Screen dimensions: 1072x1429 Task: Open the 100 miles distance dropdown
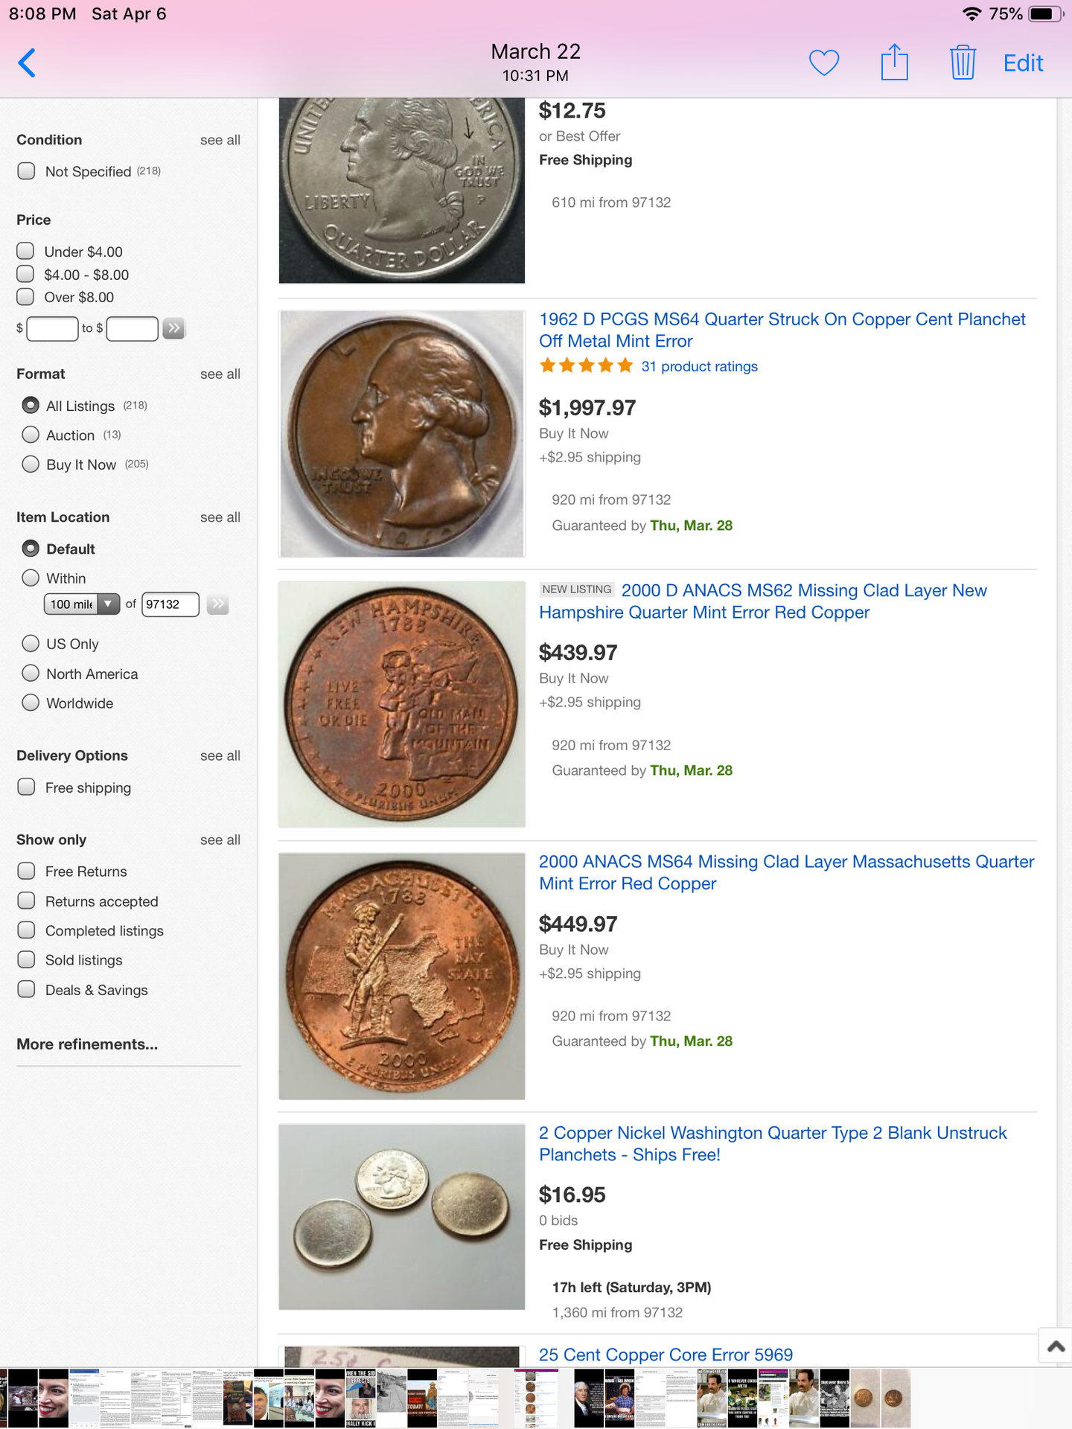(x=82, y=604)
